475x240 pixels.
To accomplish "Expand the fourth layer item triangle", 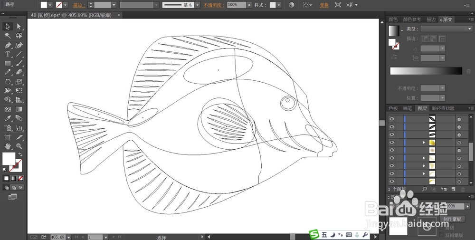I will pyautogui.click(x=424, y=143).
